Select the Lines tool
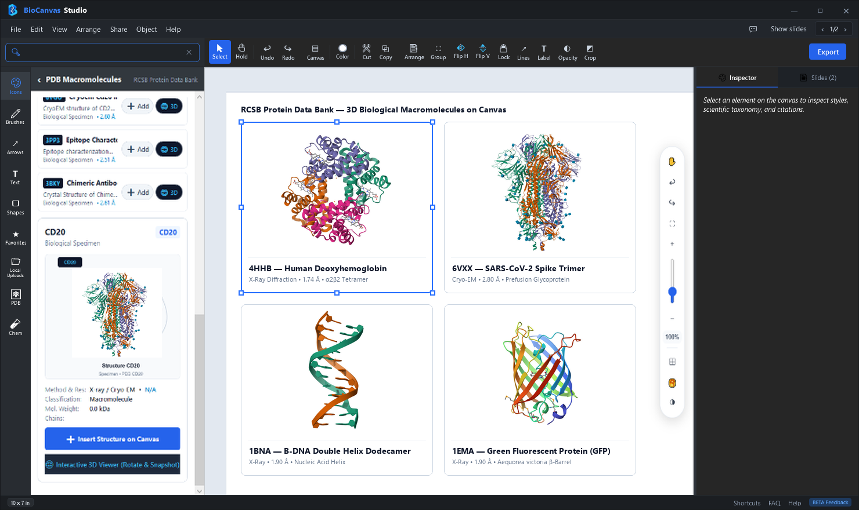 524,52
